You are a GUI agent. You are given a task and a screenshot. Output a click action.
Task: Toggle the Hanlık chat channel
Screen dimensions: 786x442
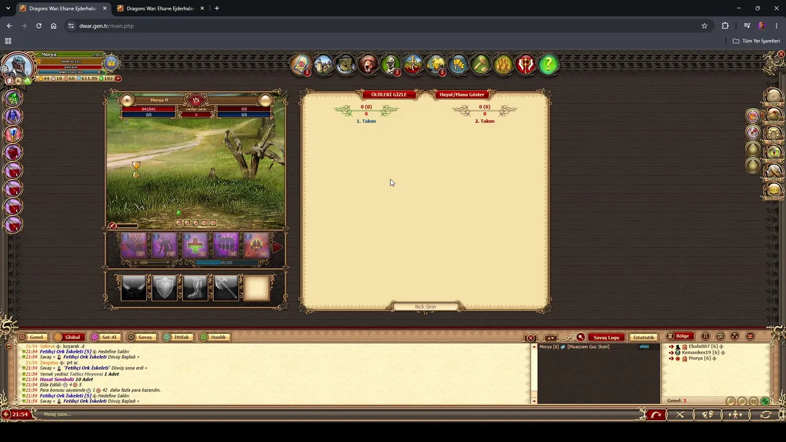click(214, 337)
